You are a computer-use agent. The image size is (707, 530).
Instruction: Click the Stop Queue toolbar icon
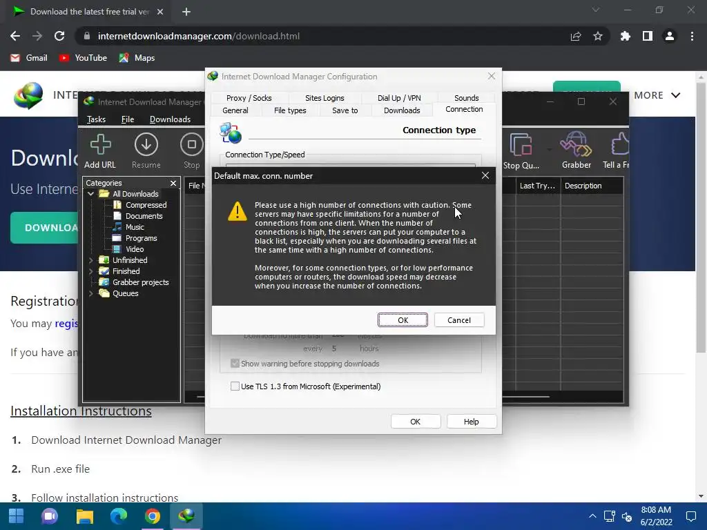tap(521, 151)
